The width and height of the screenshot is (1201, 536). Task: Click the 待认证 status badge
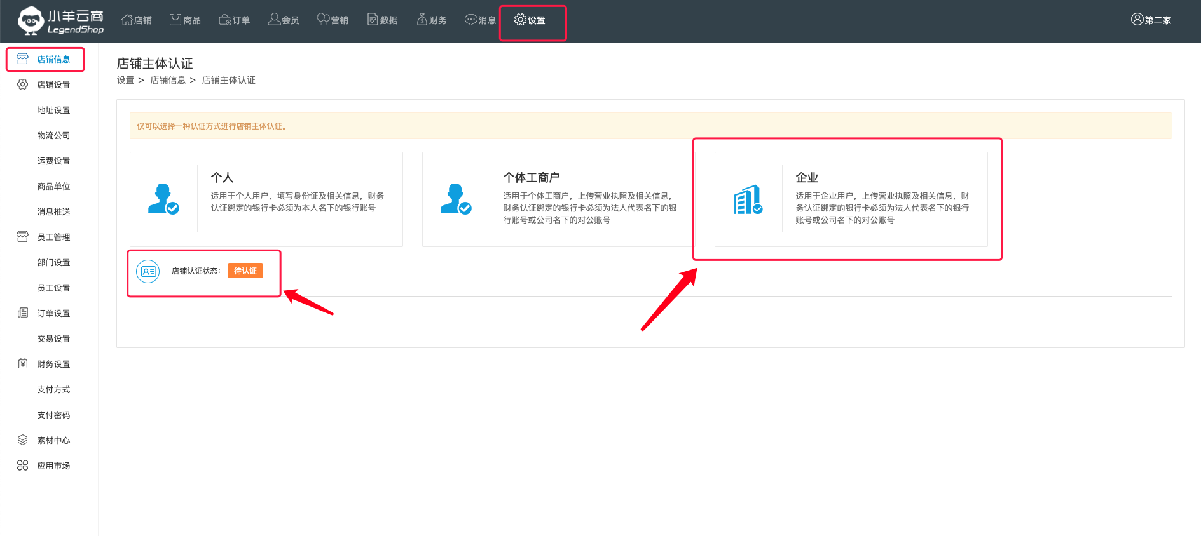245,271
